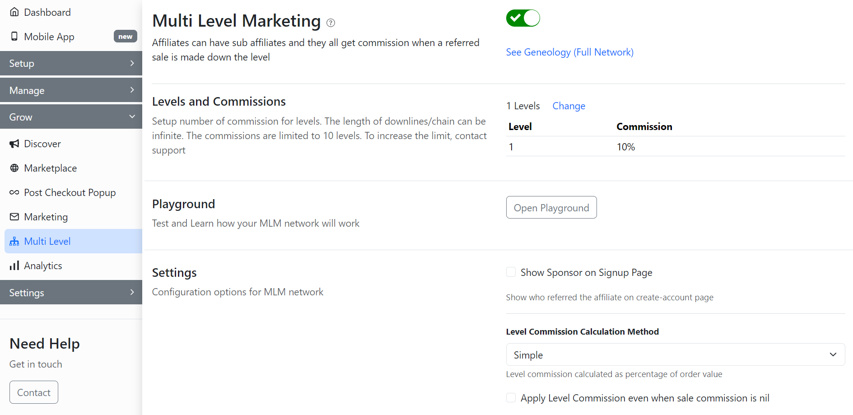
Task: Click help icon beside Multi Level Marketing title
Action: [x=331, y=23]
